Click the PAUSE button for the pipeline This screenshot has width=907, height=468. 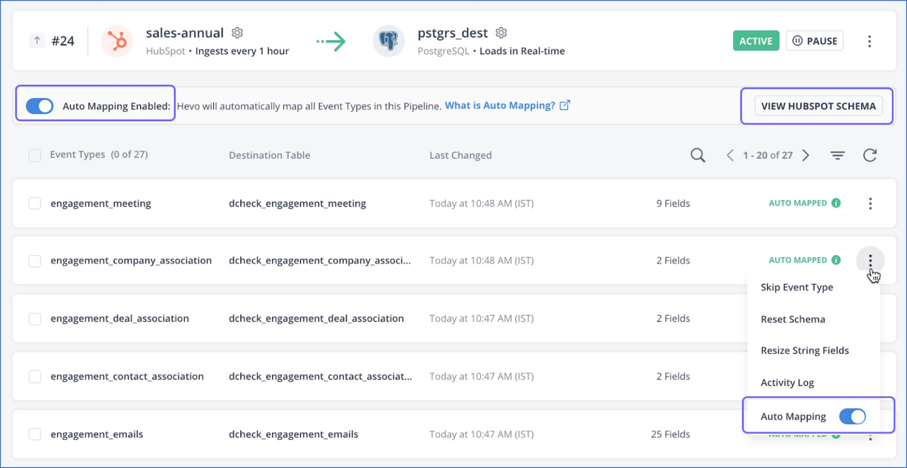(x=814, y=41)
